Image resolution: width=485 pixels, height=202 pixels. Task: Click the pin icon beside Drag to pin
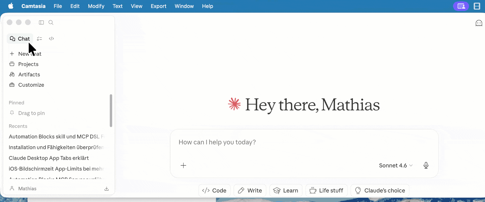click(x=12, y=113)
